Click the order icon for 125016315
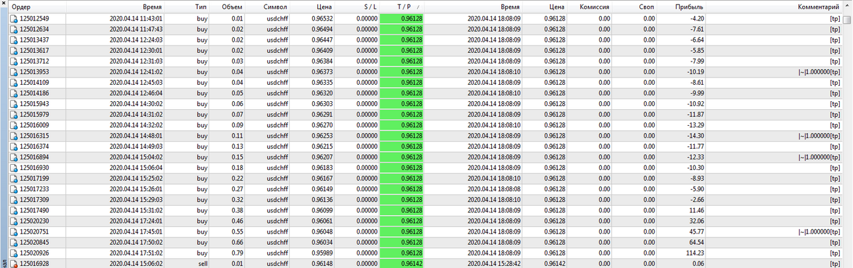This screenshot has width=853, height=268. pos(14,136)
